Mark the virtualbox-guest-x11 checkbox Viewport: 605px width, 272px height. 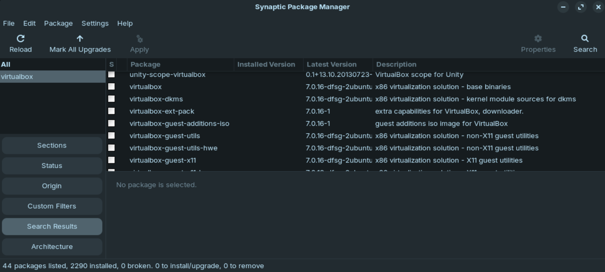coord(112,160)
